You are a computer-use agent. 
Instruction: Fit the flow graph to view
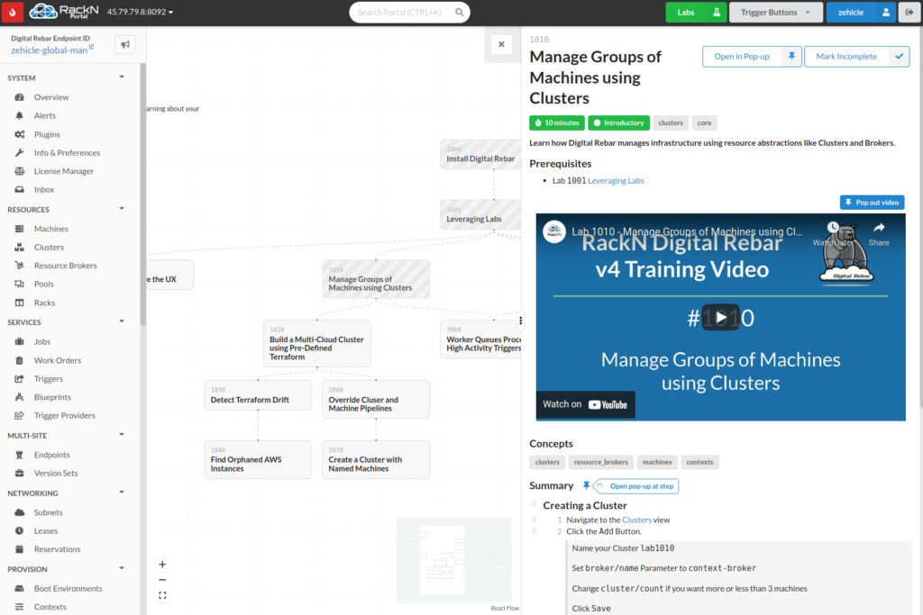[162, 595]
